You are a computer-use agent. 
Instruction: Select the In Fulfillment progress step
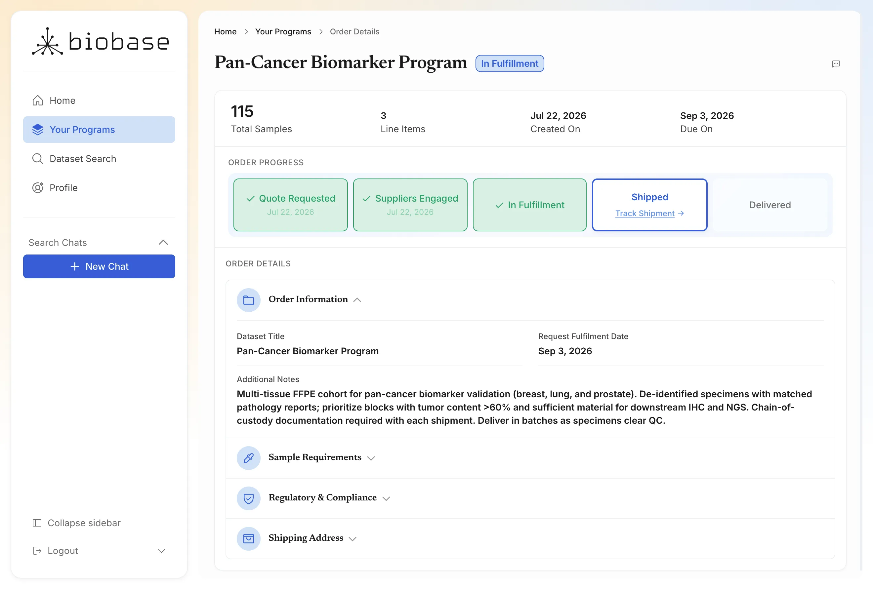(x=530, y=205)
